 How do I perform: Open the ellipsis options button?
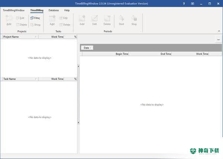coord(219,40)
